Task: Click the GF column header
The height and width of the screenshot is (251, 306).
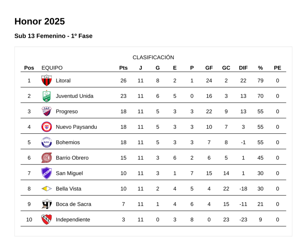Action: pos(209,68)
